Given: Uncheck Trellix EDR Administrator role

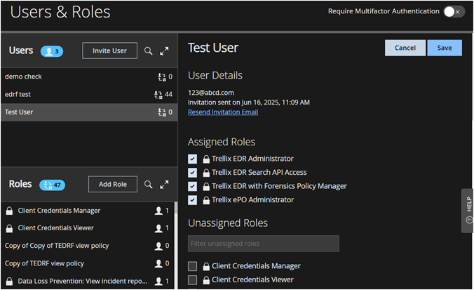Looking at the screenshot, I should tap(192, 159).
